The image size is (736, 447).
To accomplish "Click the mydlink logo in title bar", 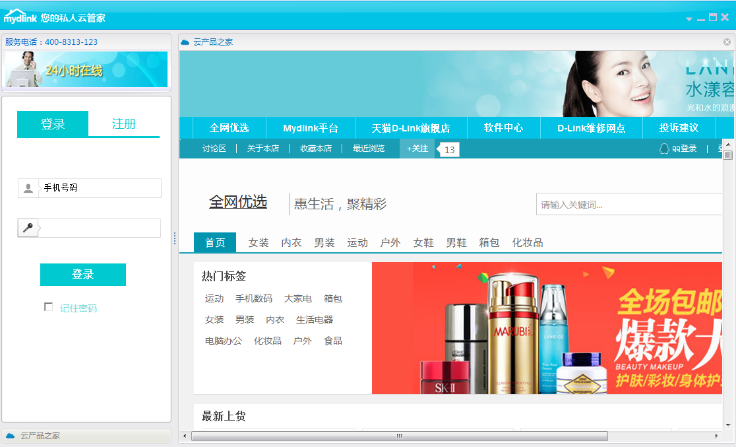I will (20, 17).
